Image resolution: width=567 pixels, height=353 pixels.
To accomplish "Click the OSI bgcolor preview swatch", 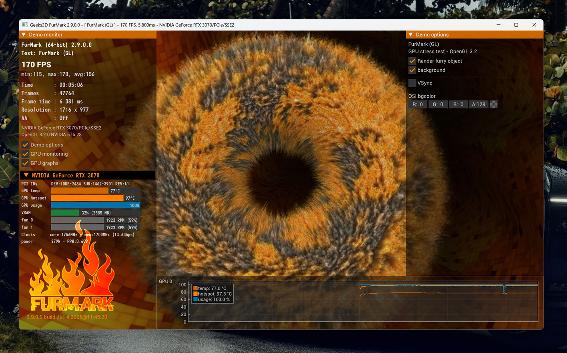I will tap(494, 104).
